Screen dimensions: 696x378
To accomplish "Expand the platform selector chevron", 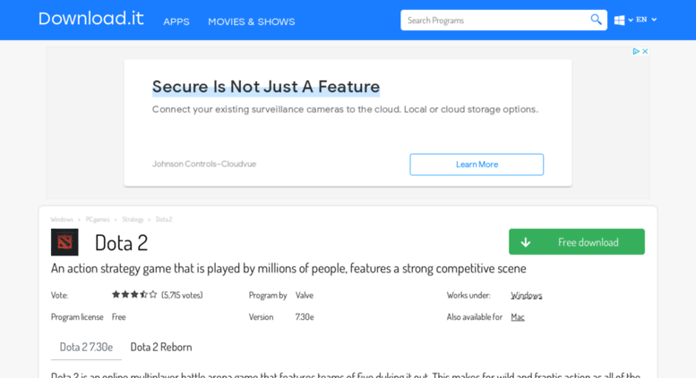I will [x=631, y=20].
